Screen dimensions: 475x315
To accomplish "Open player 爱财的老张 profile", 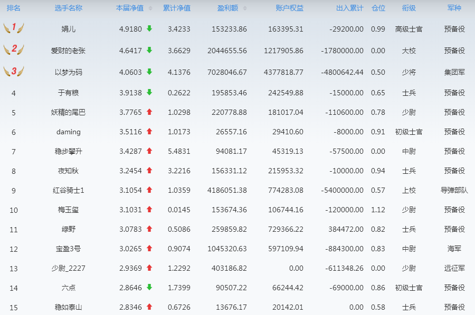I will [69, 51].
